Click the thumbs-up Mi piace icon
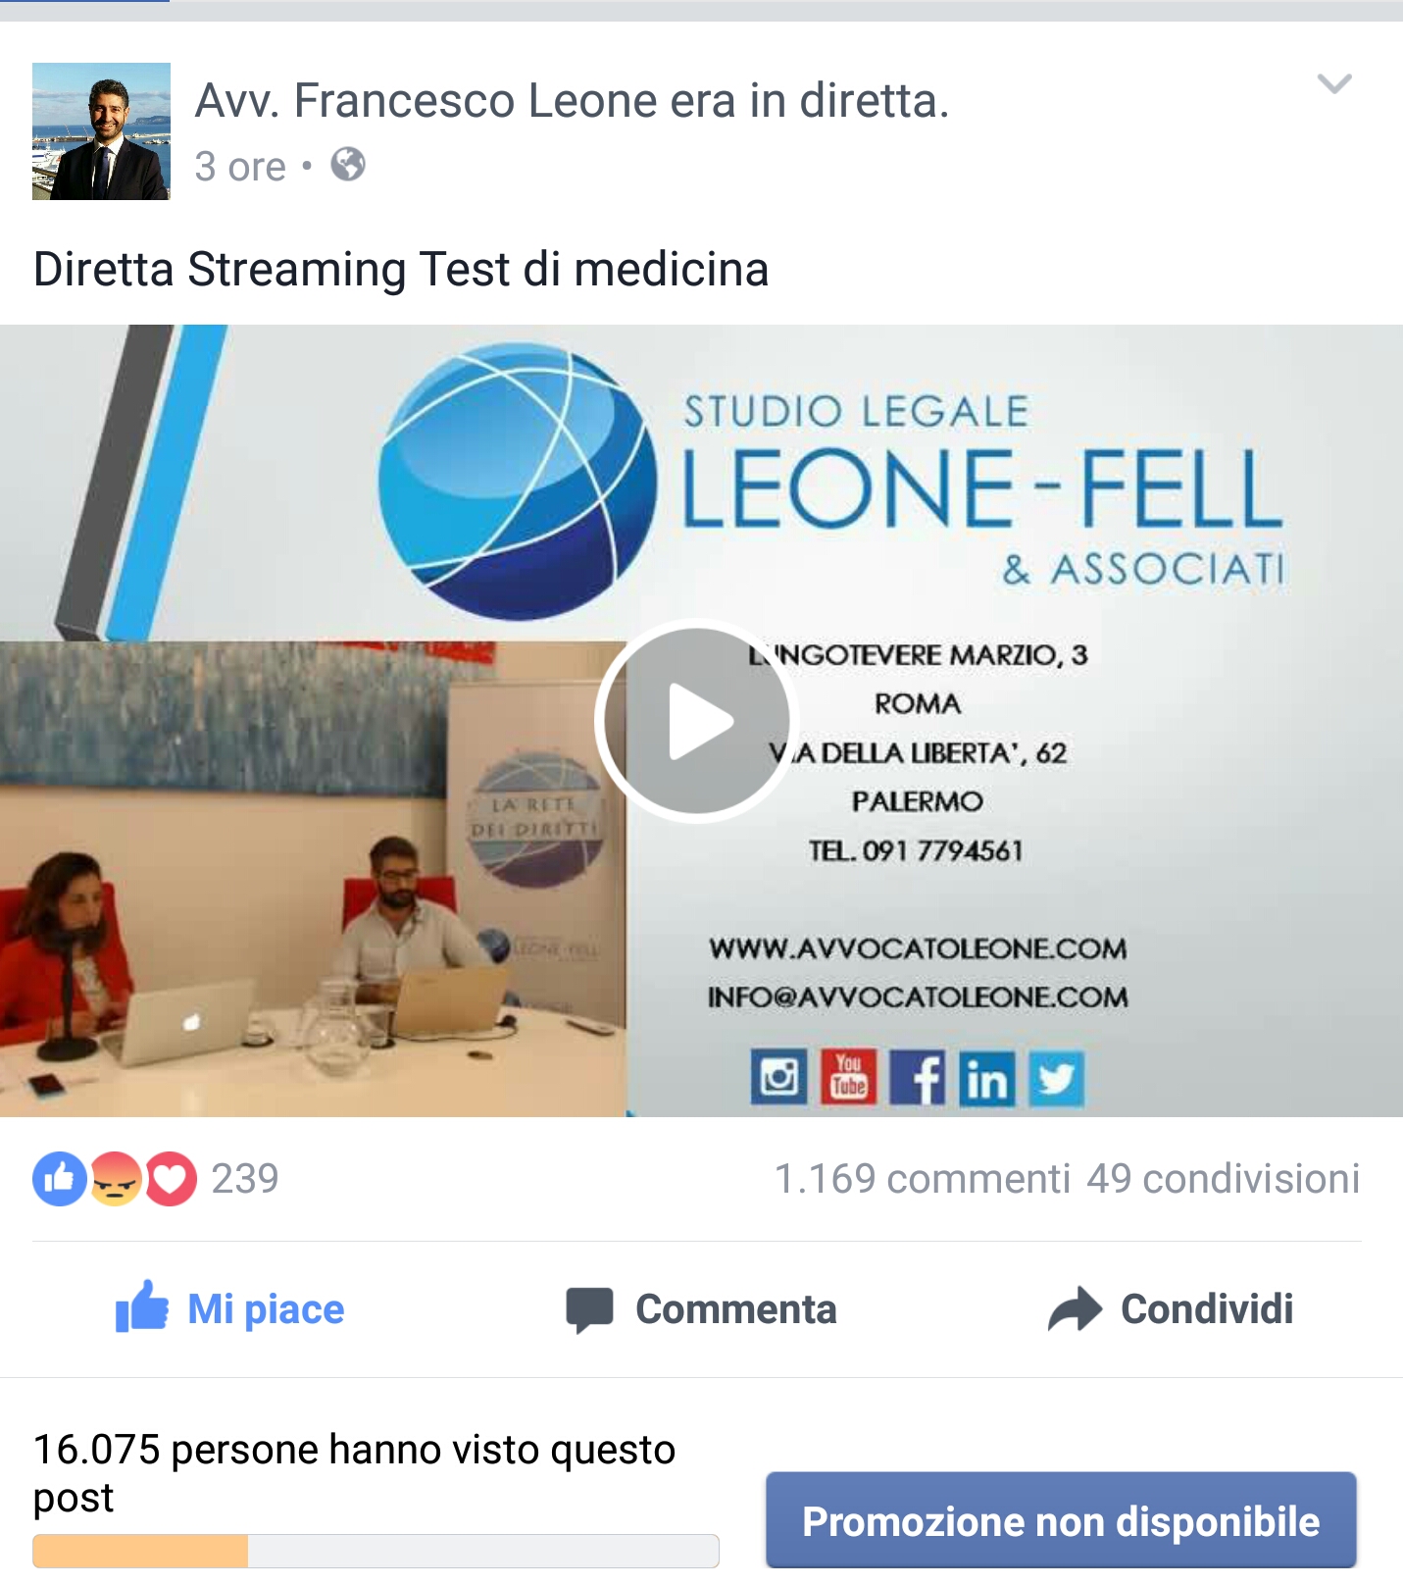This screenshot has height=1585, width=1403. (142, 1306)
